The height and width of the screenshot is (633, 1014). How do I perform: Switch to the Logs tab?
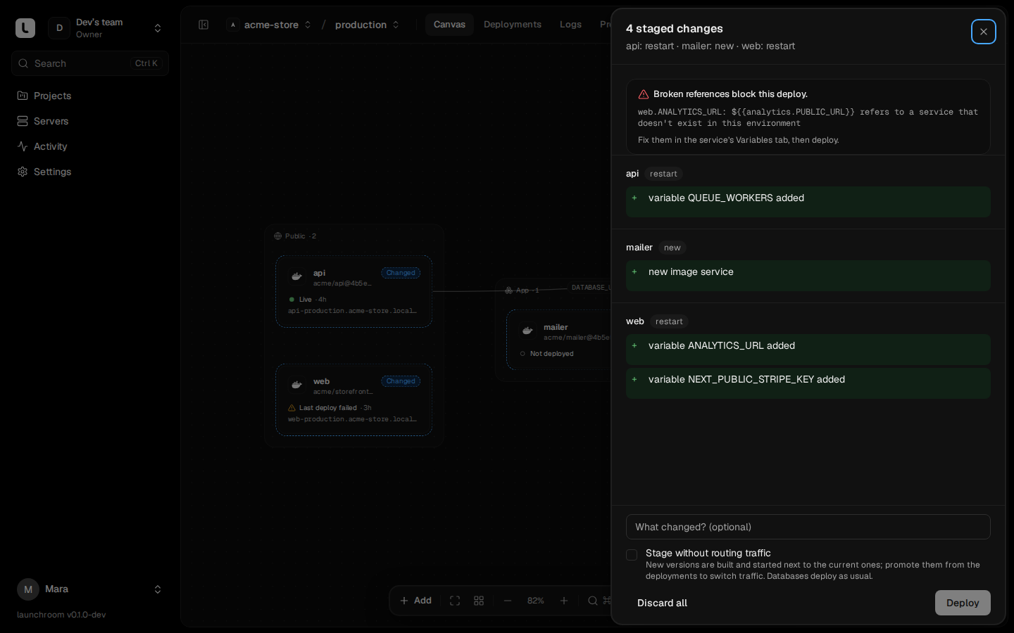(x=570, y=25)
